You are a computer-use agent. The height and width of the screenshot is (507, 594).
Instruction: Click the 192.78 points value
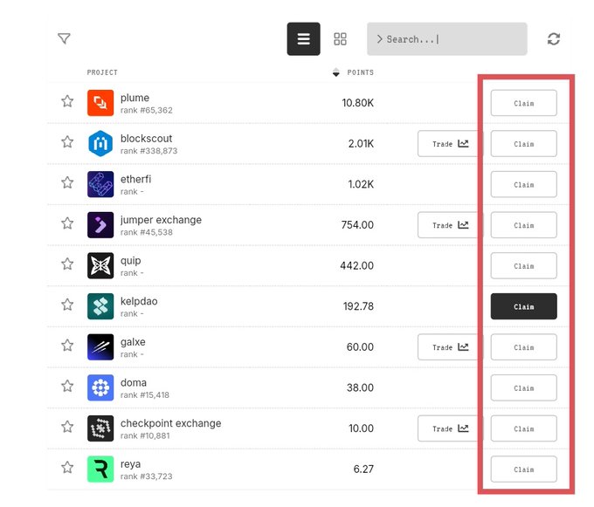click(x=358, y=306)
